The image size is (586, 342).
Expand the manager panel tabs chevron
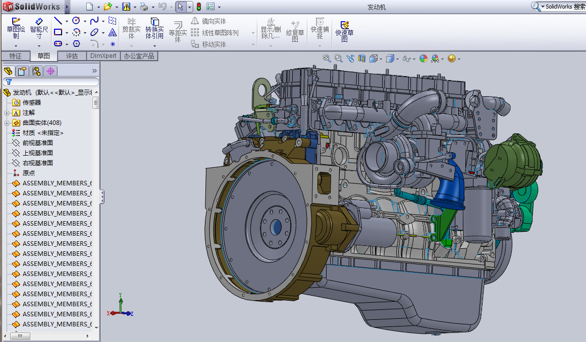pos(94,71)
